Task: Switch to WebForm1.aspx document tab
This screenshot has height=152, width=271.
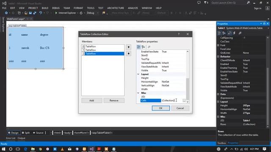Action: 16,19
